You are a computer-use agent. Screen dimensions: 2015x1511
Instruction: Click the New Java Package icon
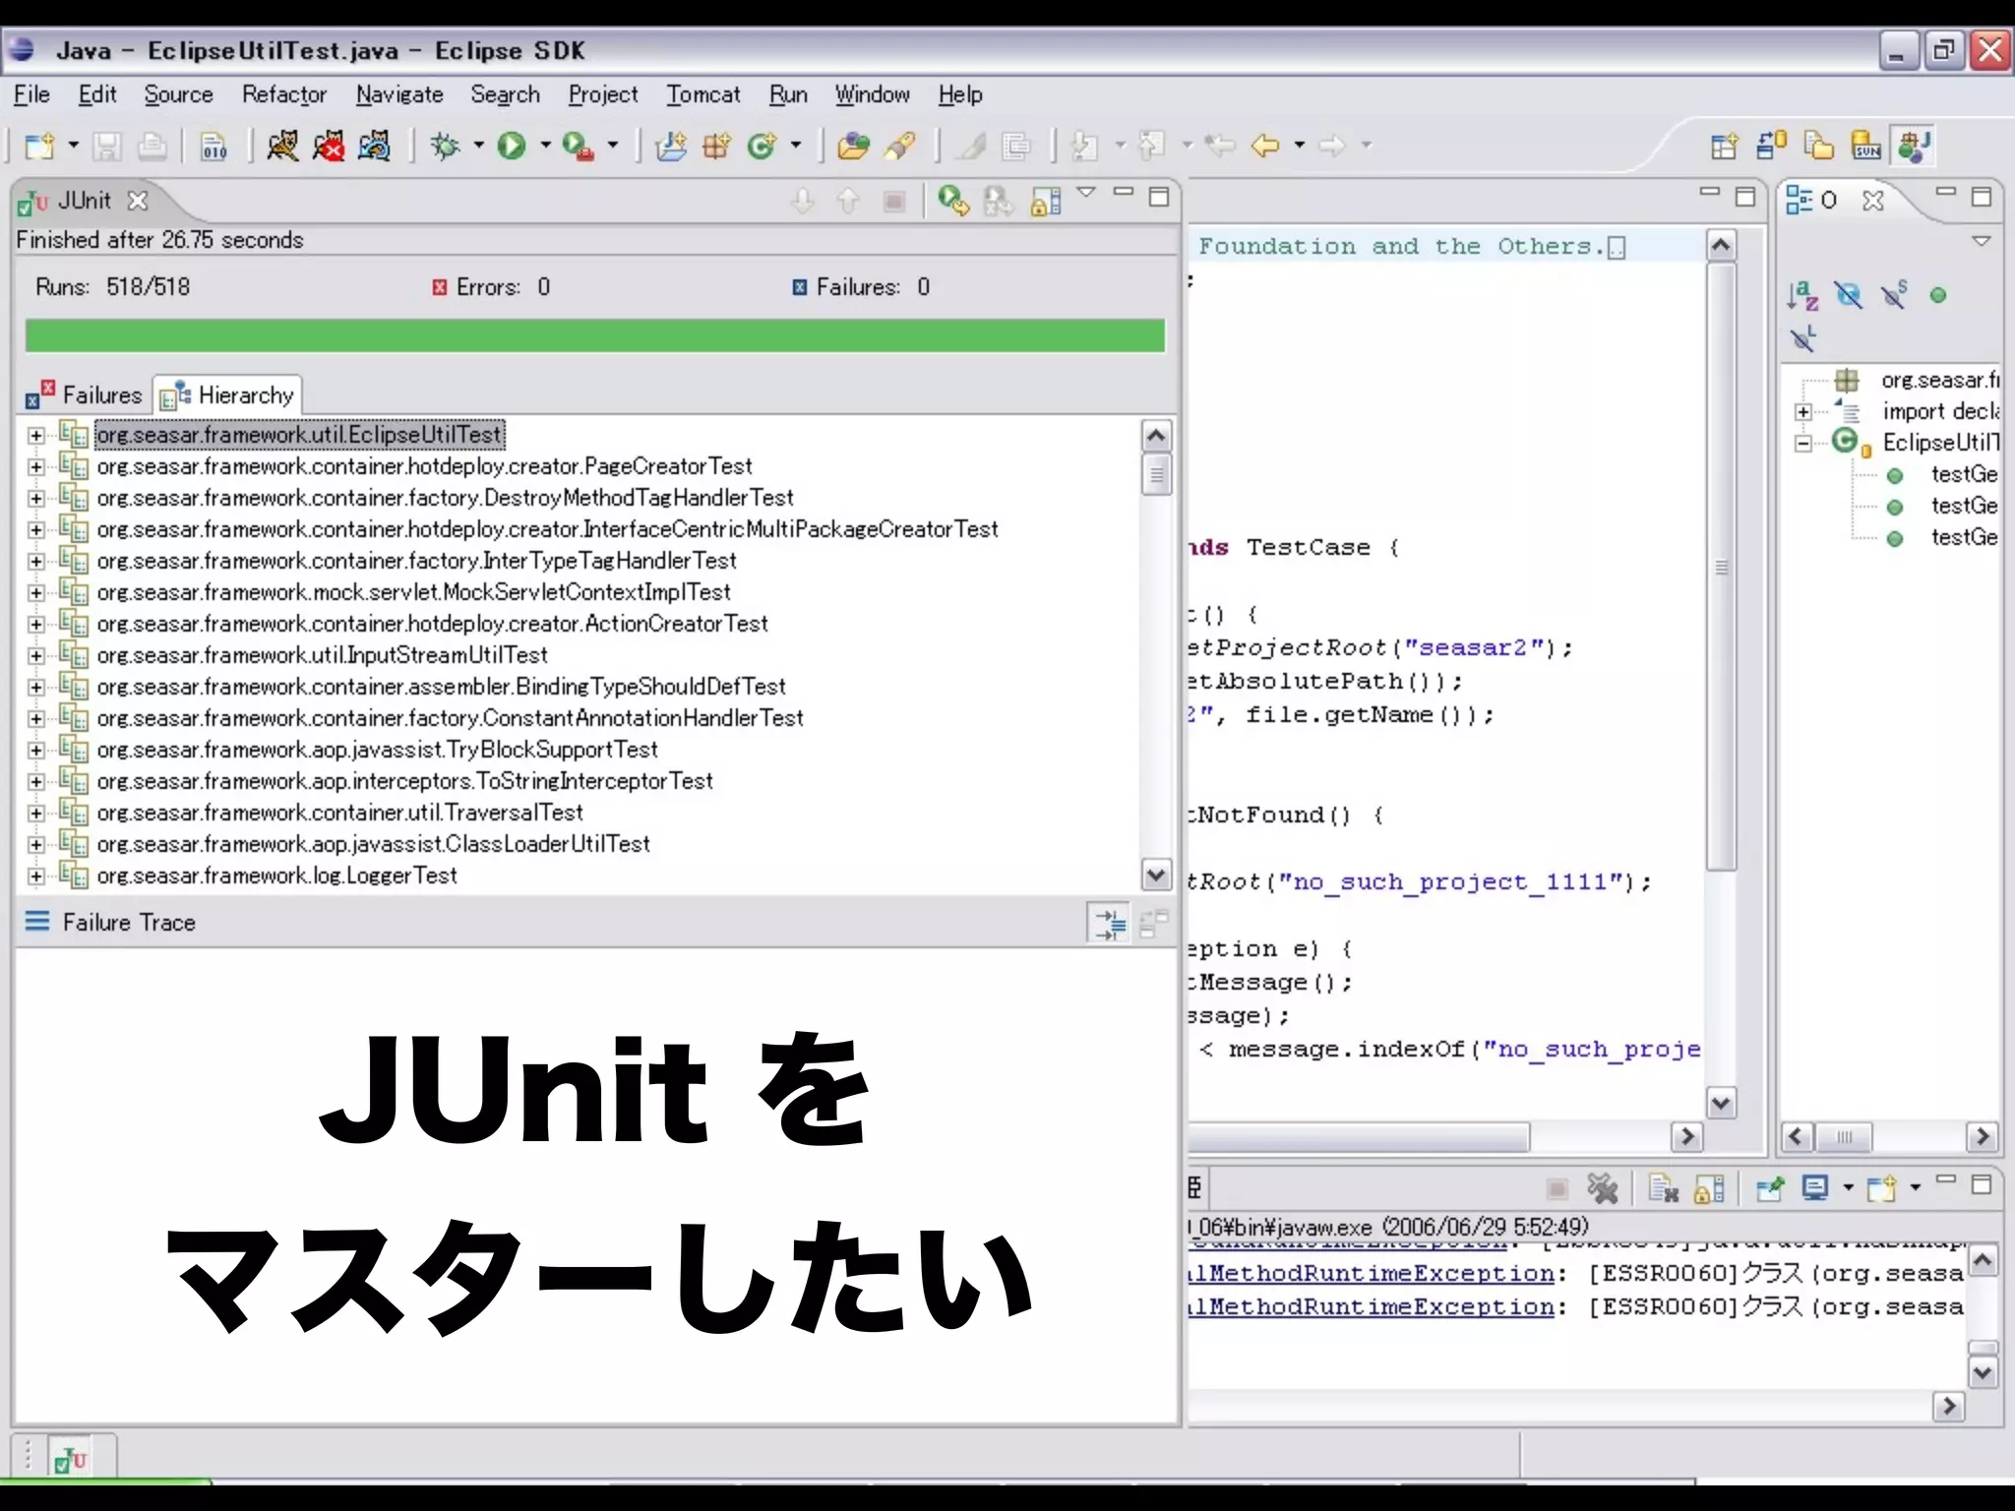716,147
